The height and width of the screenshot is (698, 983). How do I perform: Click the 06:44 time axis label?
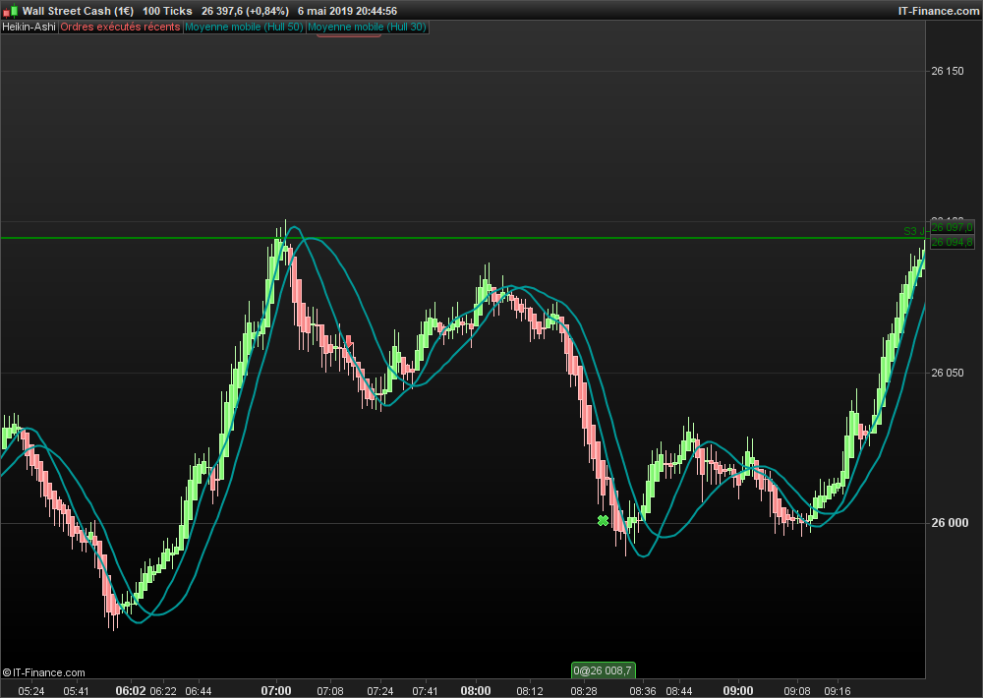199,691
